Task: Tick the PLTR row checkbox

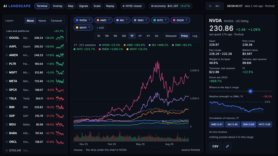Action: pyautogui.click(x=7, y=64)
